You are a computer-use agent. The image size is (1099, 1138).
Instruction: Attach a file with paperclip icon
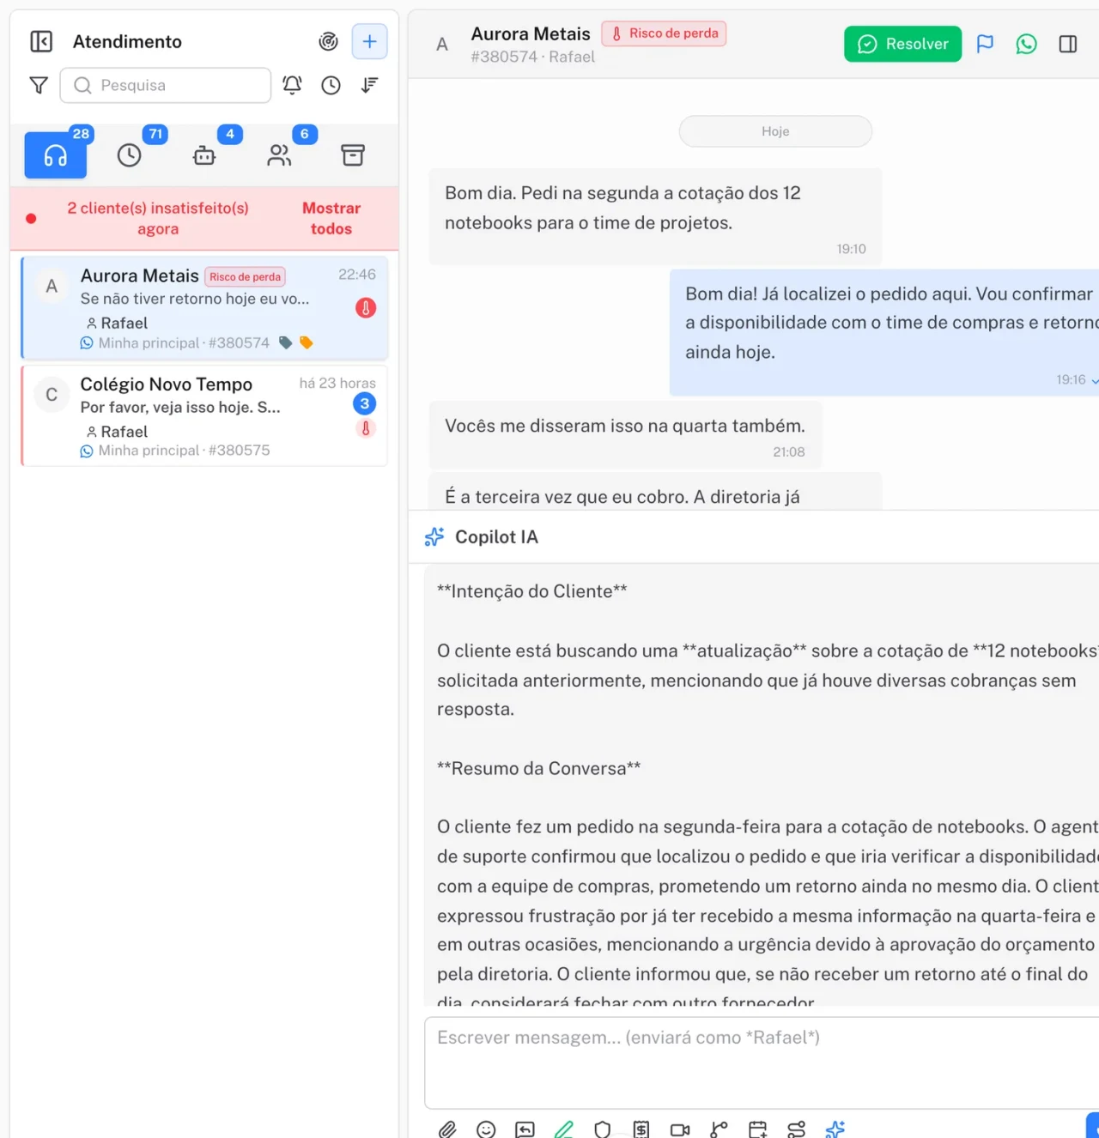point(447,1129)
